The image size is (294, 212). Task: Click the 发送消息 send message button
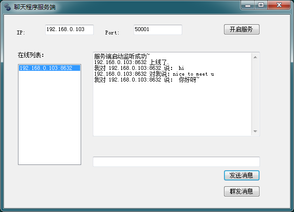242,175
